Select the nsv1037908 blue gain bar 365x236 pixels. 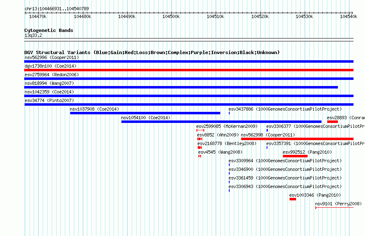[x=145, y=113]
